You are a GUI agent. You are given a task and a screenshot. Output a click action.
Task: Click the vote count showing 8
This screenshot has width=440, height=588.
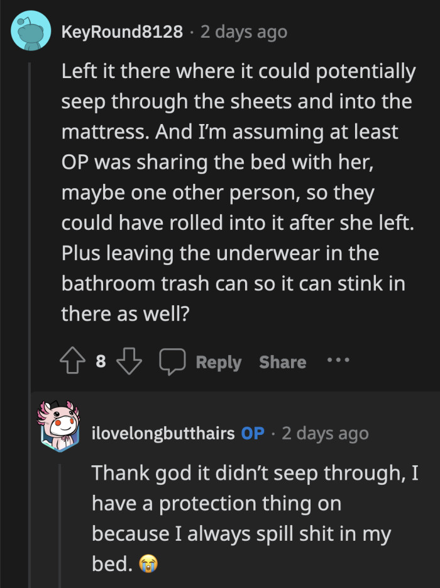pos(101,361)
